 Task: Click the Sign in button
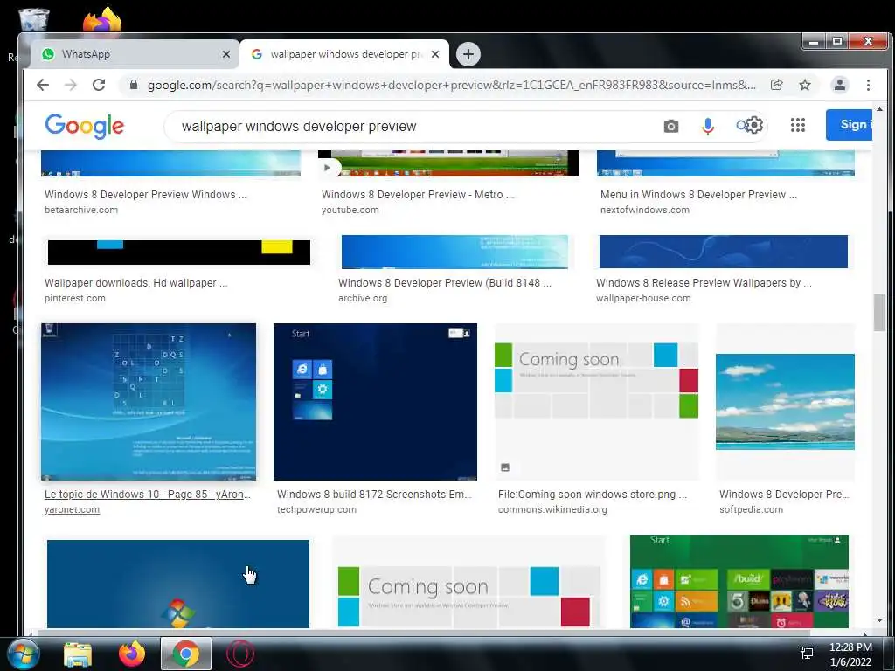point(849,124)
